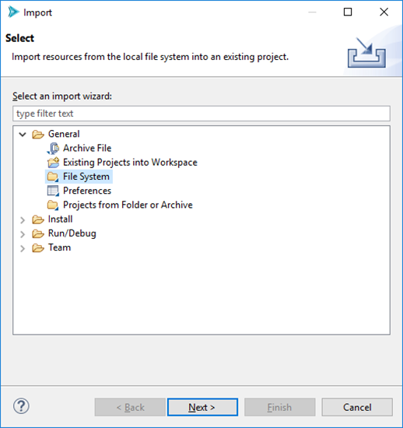Expand the Run/Debug category
403x428 pixels.
[x=23, y=234]
